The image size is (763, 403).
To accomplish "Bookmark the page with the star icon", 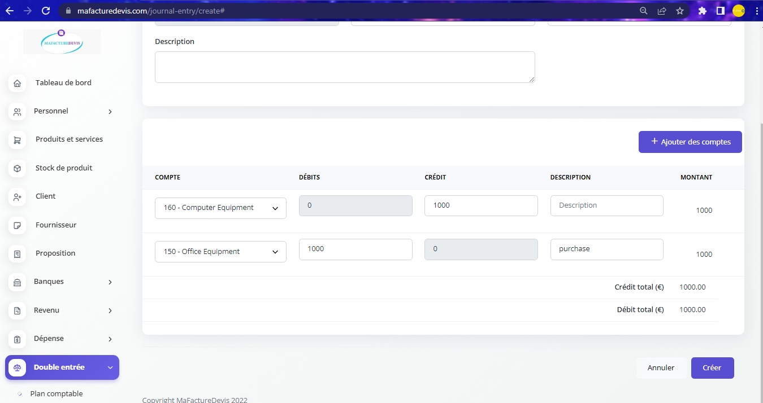I will point(680,11).
